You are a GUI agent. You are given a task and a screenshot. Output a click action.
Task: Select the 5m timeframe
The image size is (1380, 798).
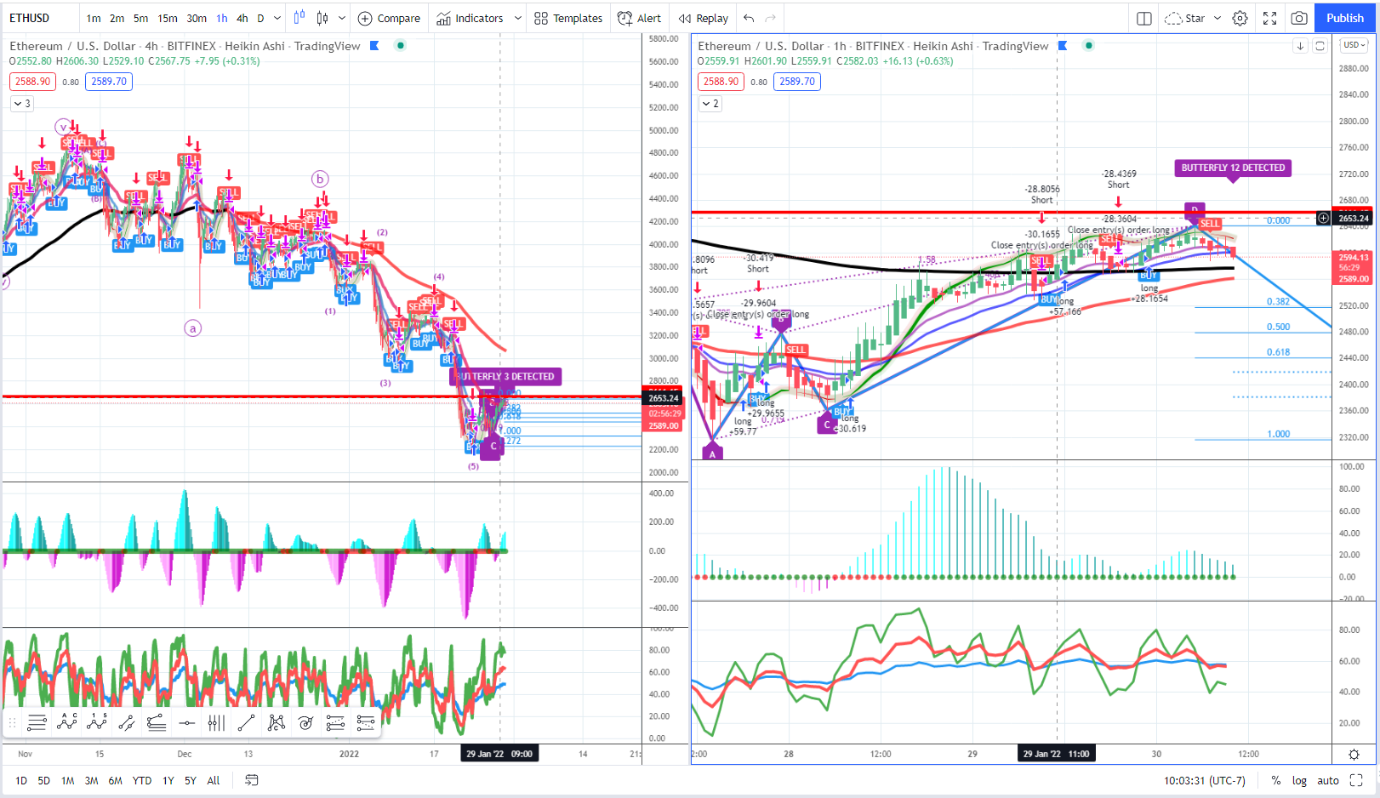pos(140,18)
